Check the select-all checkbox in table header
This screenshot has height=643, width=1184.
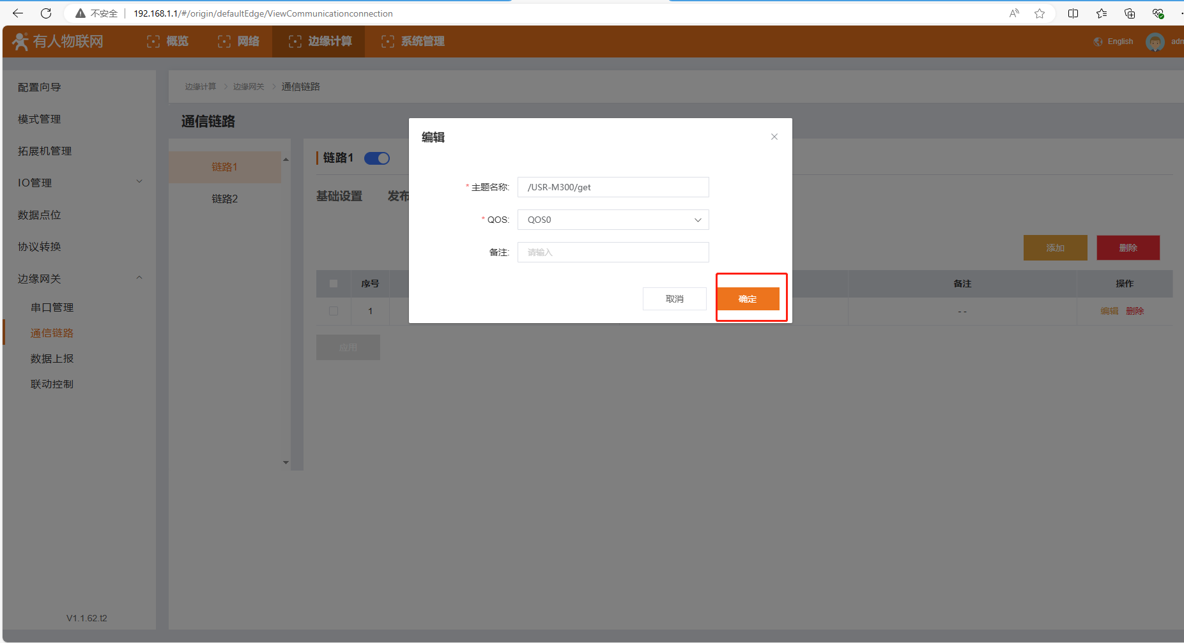tap(334, 284)
